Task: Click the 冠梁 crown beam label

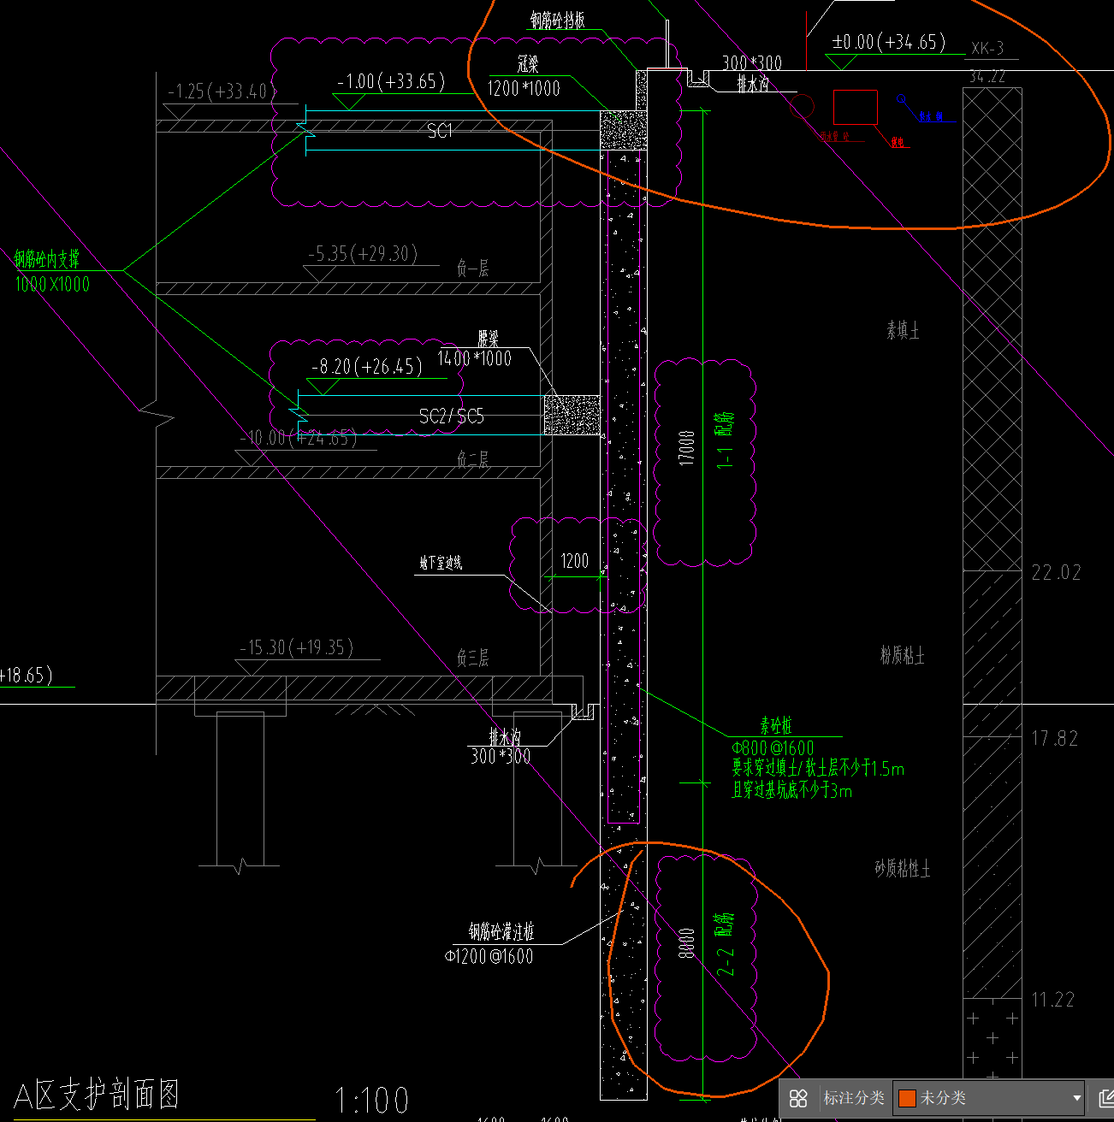Action: click(528, 64)
